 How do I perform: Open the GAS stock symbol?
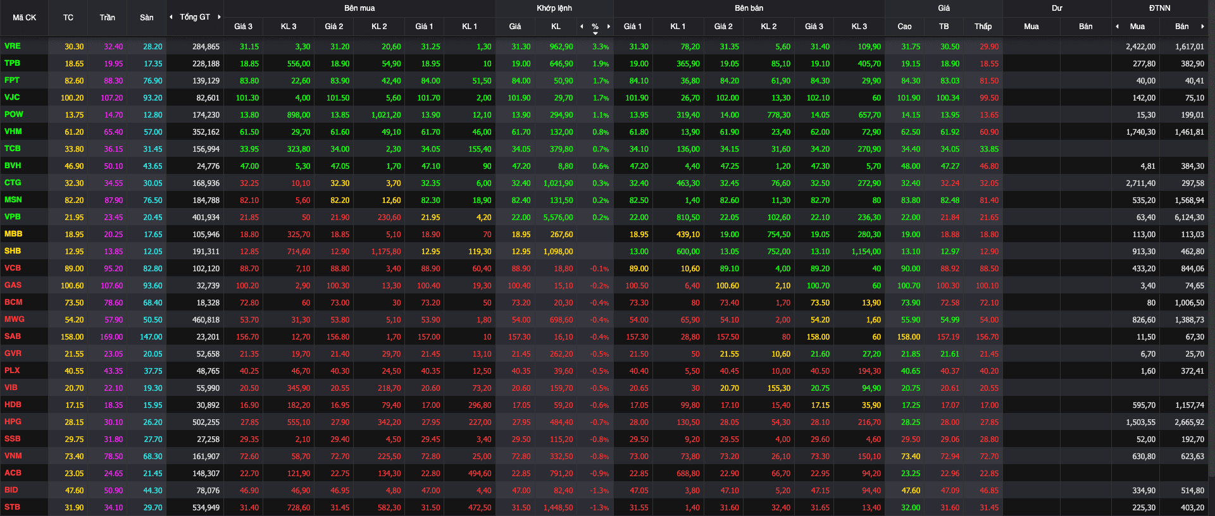[x=13, y=285]
